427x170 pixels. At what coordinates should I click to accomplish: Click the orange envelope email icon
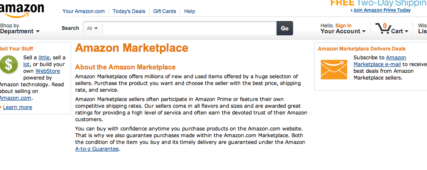click(x=334, y=69)
